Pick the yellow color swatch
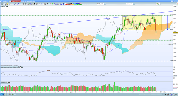The height and width of the screenshot is (96, 178). click(x=74, y=4)
